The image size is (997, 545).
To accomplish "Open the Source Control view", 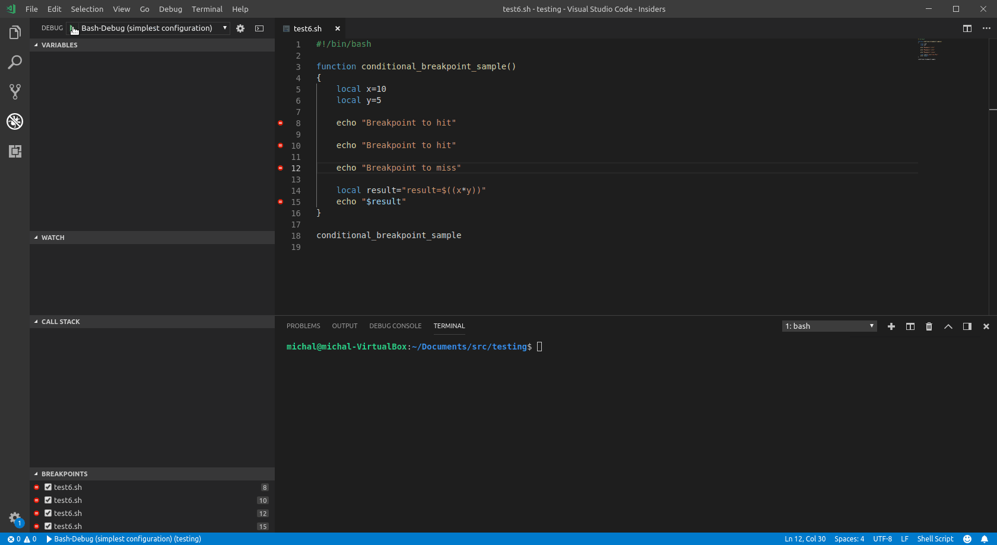I will (x=15, y=92).
